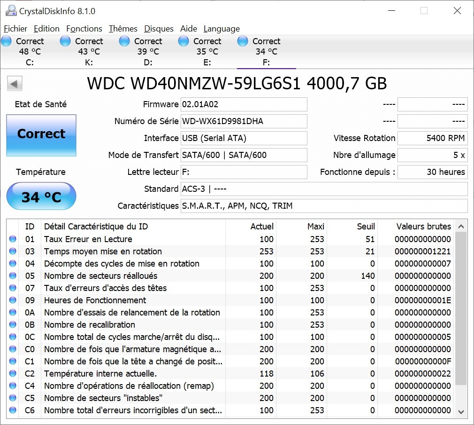
Task: Select row Nombre d'opérations de réallocation (remap)
Action: [x=230, y=386]
